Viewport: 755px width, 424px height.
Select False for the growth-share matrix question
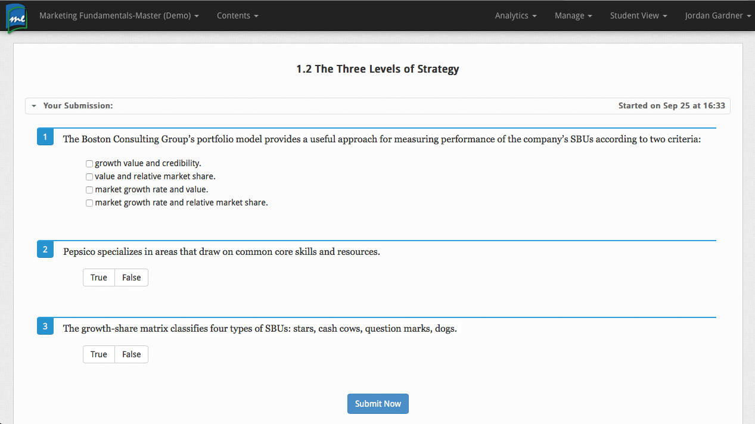coord(131,354)
